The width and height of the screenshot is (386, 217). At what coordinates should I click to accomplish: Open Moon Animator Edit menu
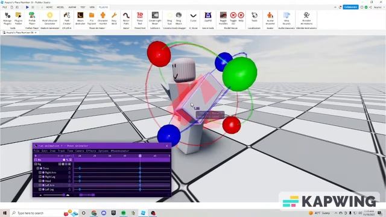45,151
